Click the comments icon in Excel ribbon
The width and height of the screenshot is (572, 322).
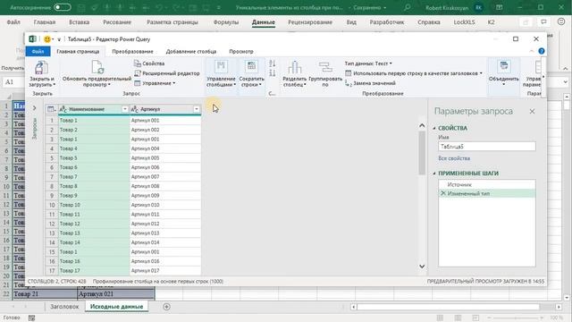click(543, 22)
